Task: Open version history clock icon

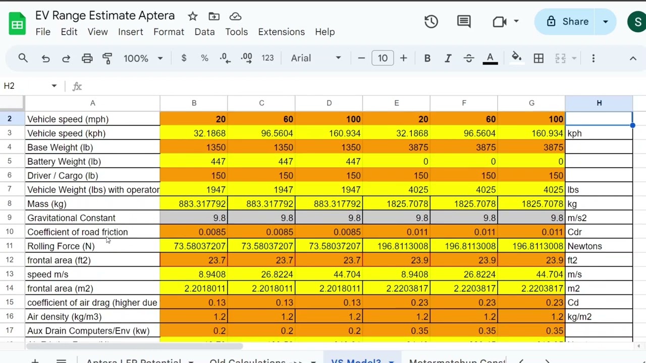Action: click(x=431, y=21)
